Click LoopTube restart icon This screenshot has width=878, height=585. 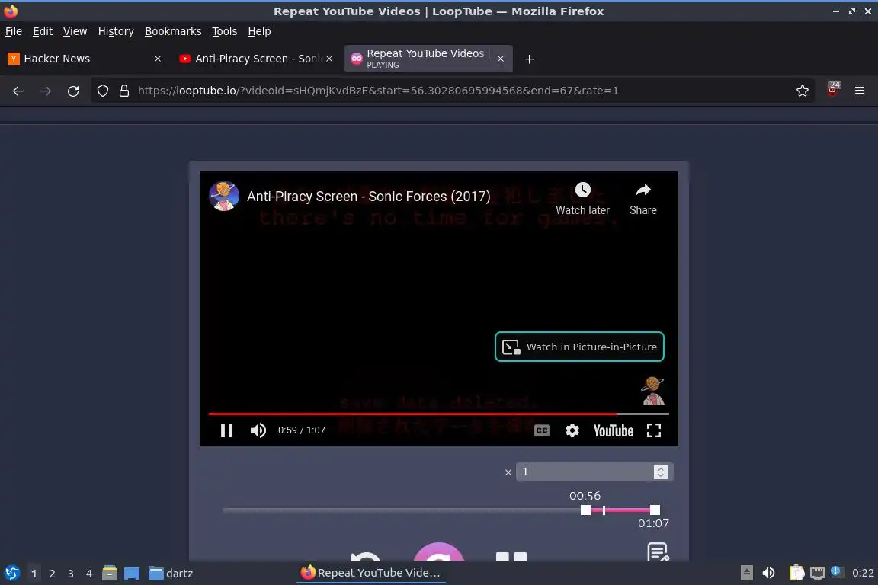[x=366, y=555]
